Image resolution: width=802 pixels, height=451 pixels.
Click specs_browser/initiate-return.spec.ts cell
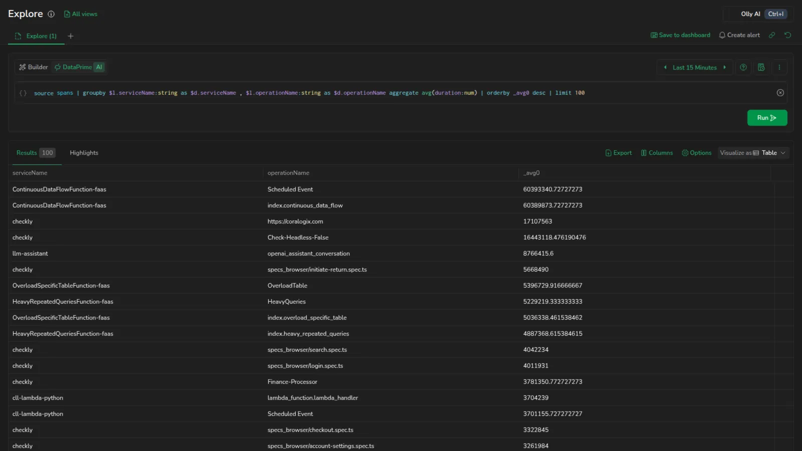[x=317, y=270]
